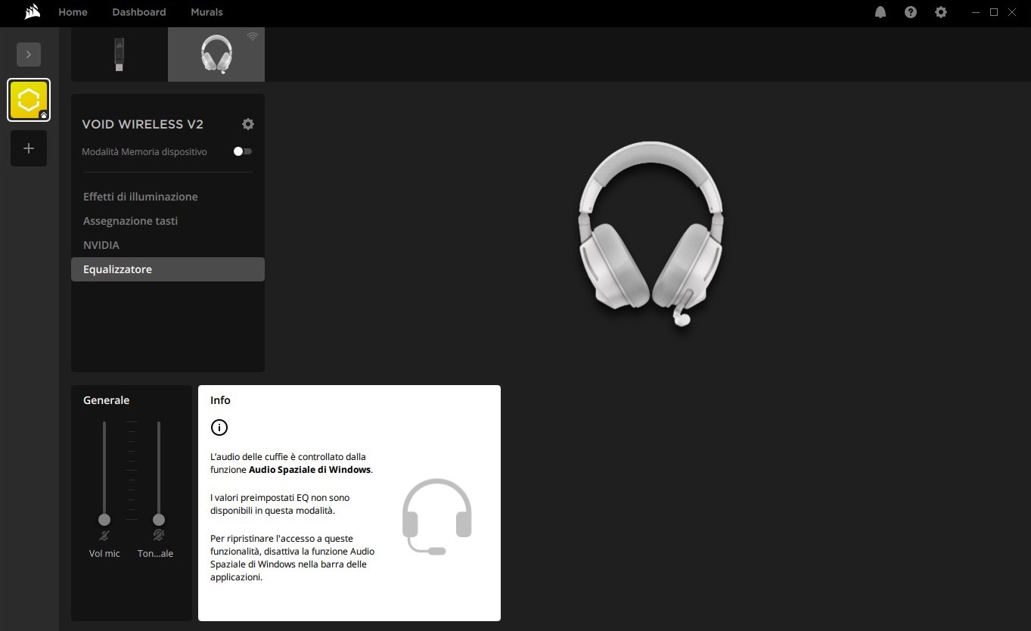Open VOID WIRELESS V2 device settings gear

248,124
